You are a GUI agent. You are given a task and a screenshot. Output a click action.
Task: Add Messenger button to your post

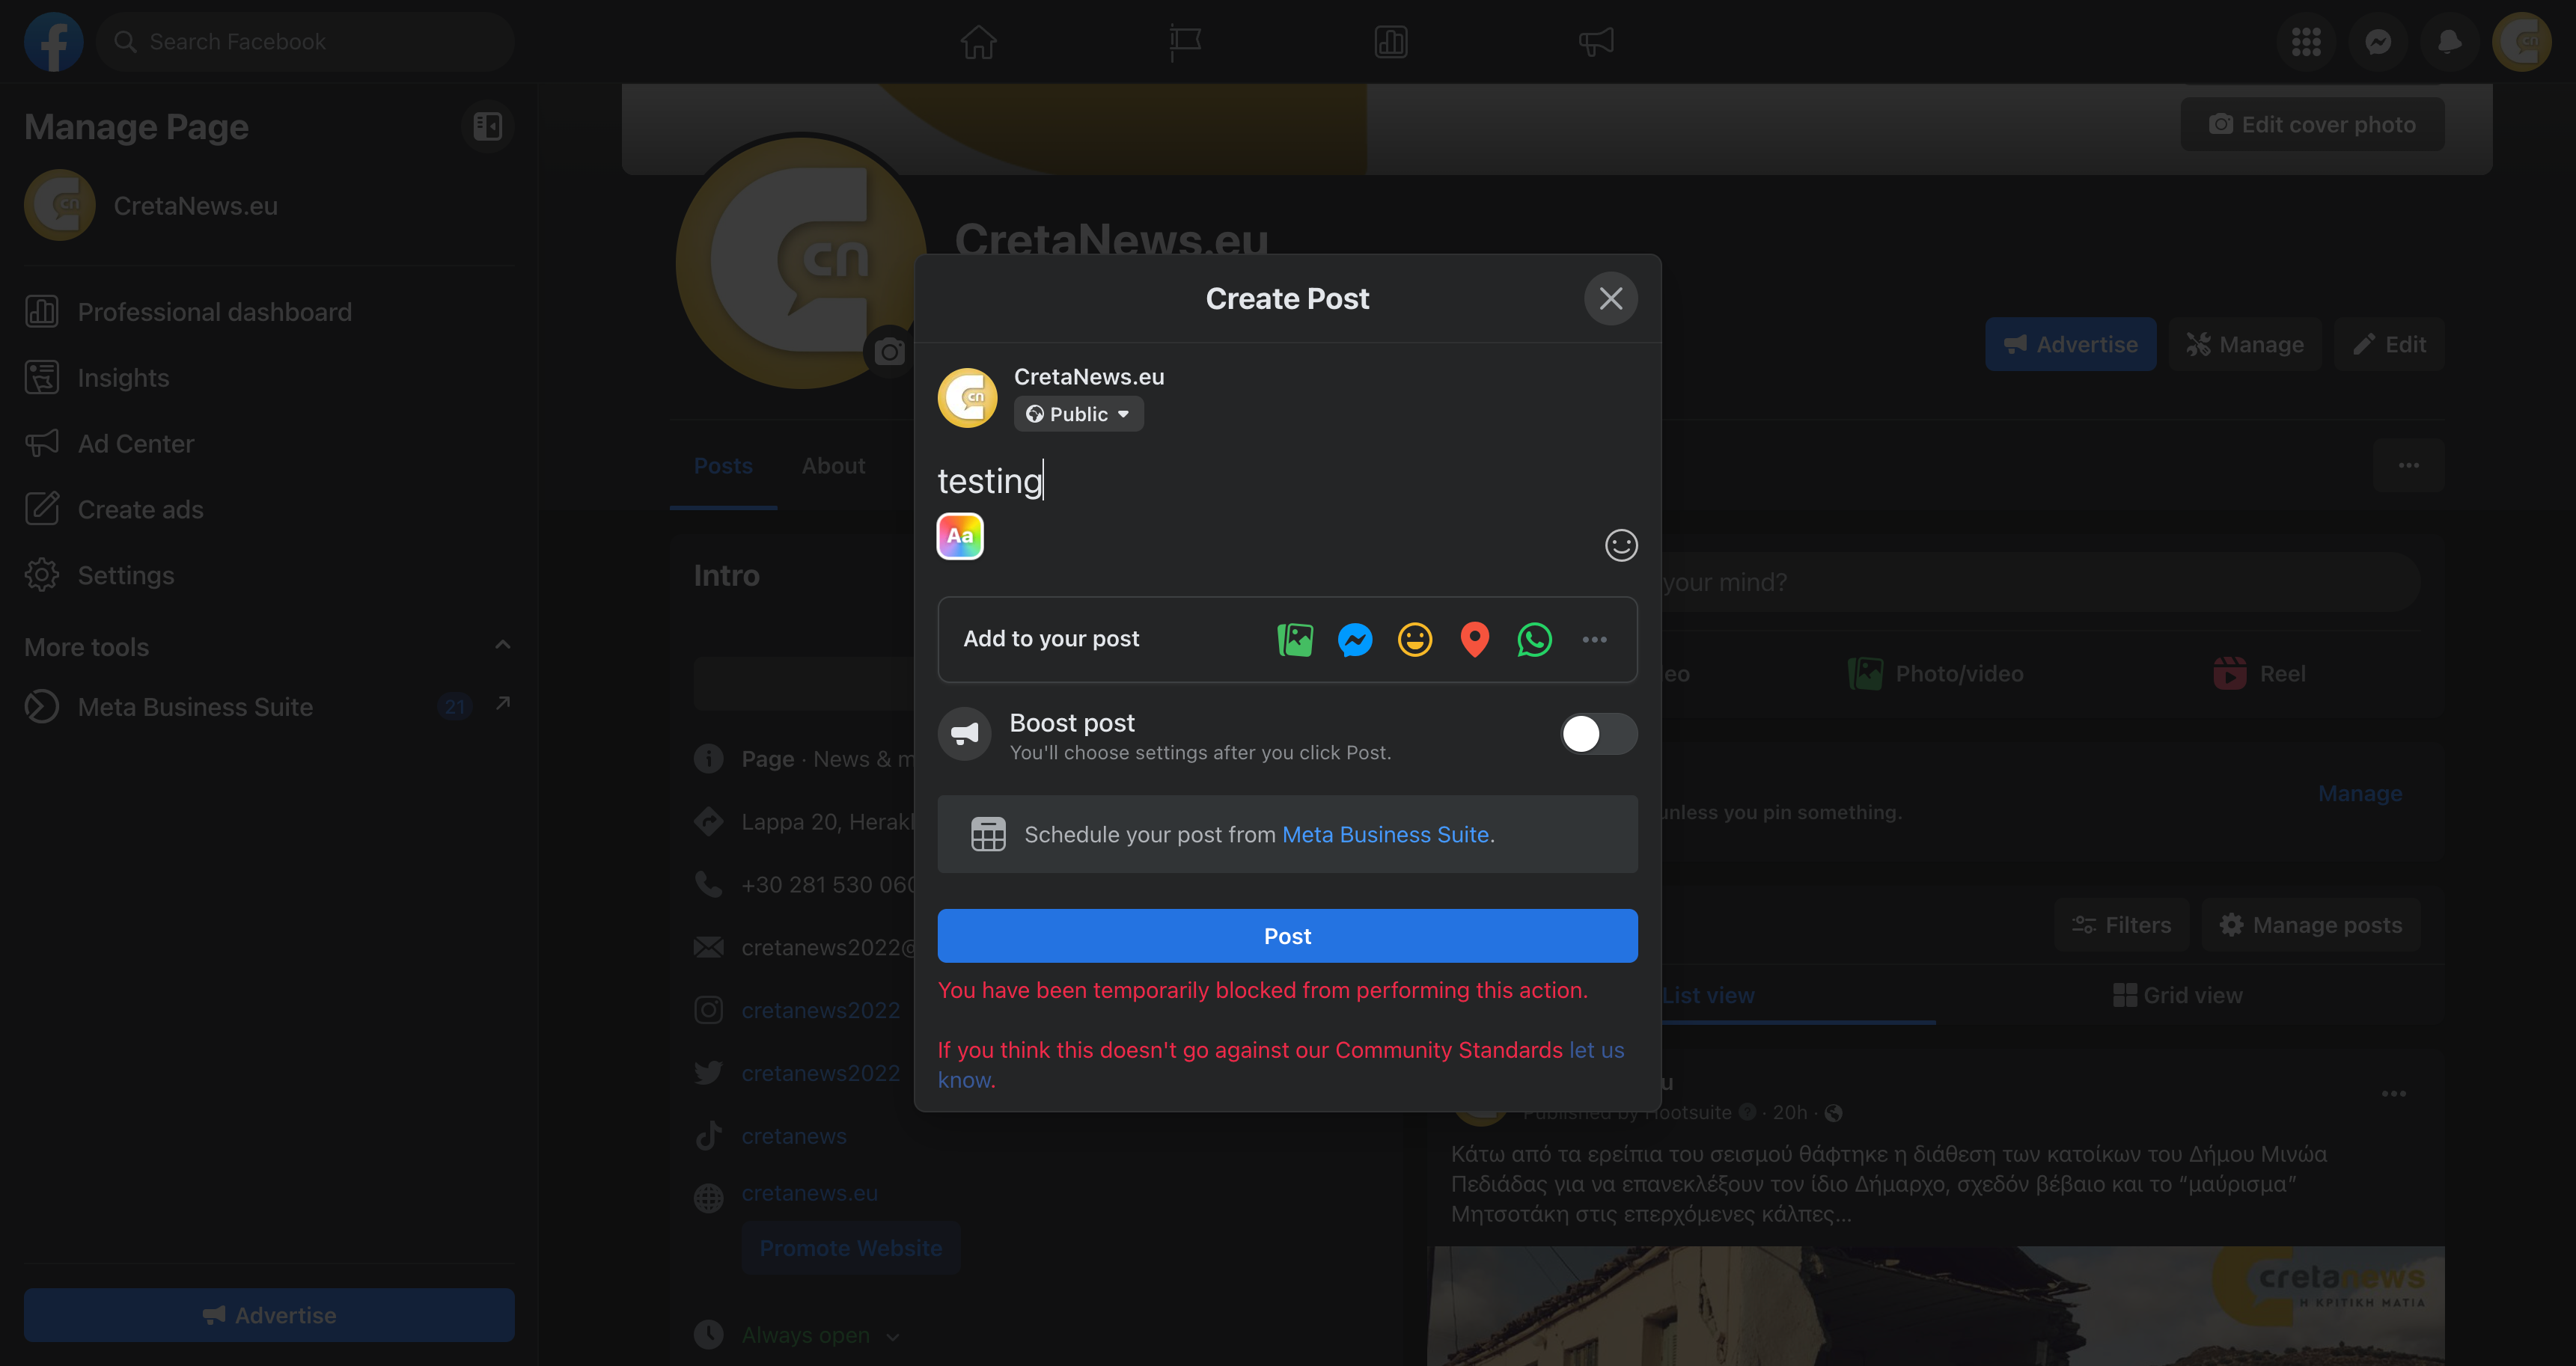(1355, 640)
